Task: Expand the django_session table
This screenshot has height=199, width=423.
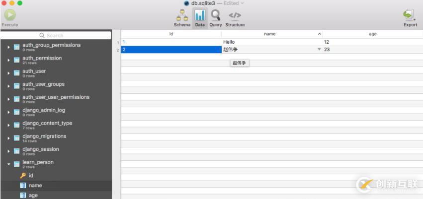Action: pyautogui.click(x=8, y=151)
